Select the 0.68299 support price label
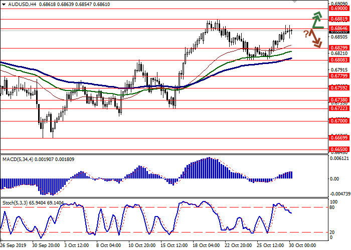 pyautogui.click(x=339, y=48)
